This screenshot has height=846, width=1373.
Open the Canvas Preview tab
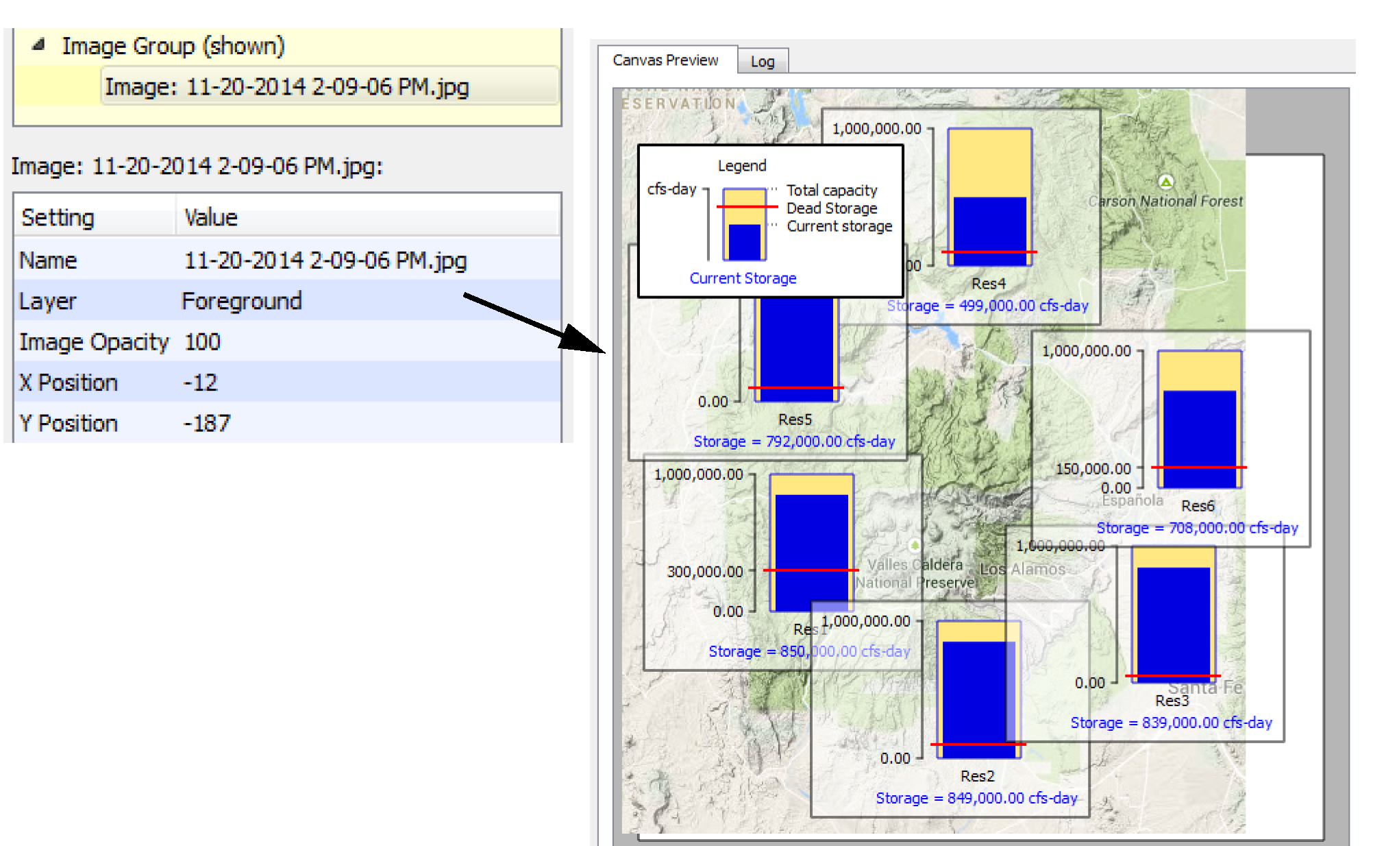pos(665,60)
